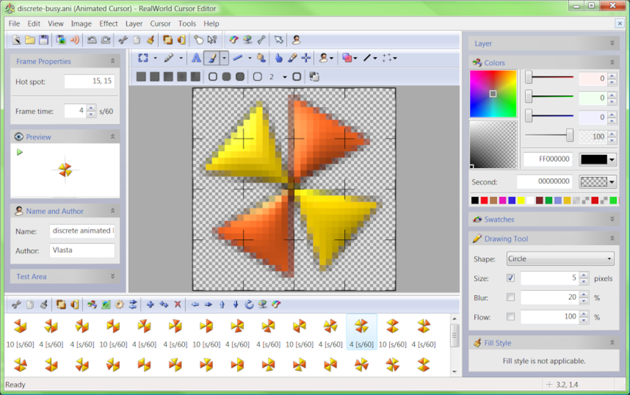Screen dimensions: 630x395
Task: Click the Undo arrow icon
Action: tap(91, 39)
